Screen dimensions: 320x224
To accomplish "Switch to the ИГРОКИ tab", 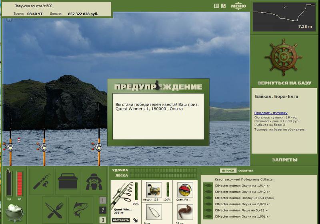I will point(228,171).
